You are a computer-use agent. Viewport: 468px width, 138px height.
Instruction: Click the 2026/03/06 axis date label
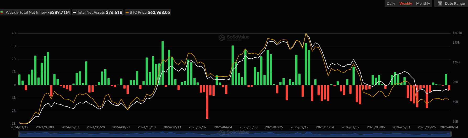[376, 127]
